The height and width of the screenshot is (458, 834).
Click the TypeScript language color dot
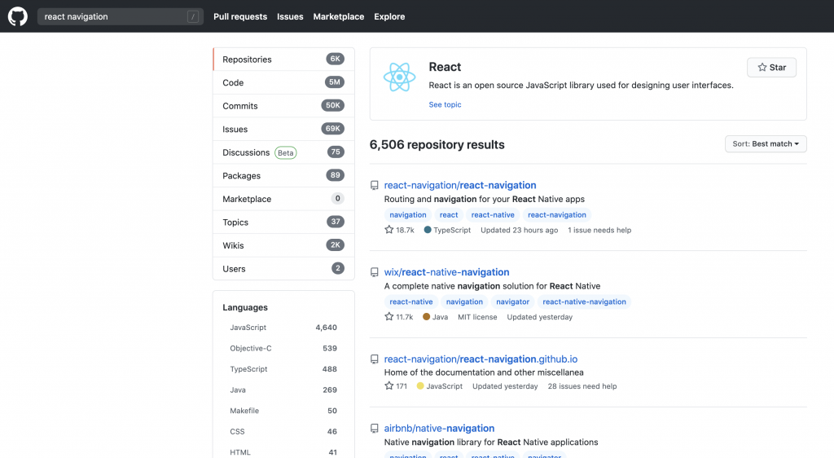coord(427,230)
